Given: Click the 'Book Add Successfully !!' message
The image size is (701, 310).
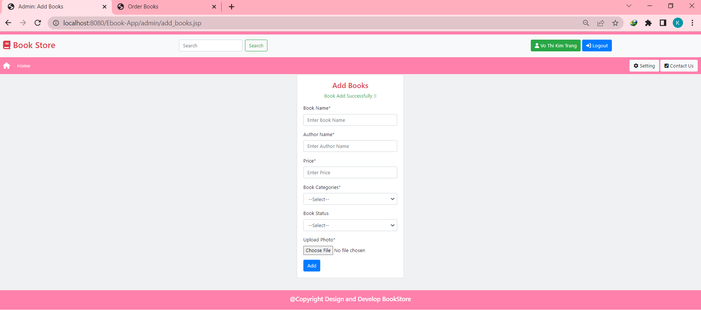Looking at the screenshot, I should pos(350,96).
